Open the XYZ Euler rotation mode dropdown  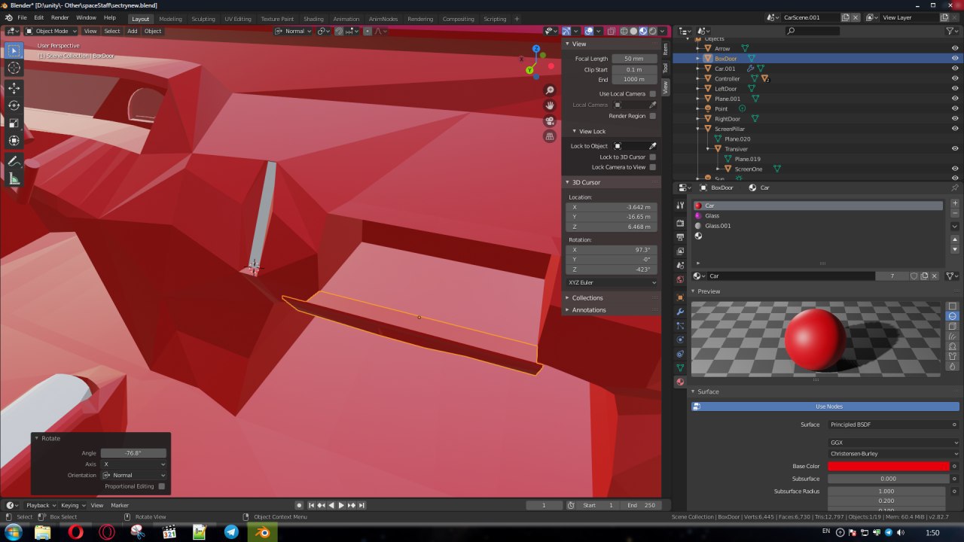click(612, 282)
